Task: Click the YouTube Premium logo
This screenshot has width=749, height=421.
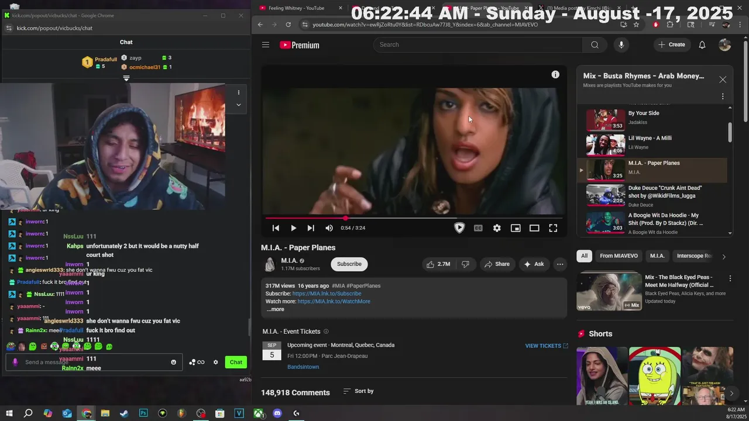Action: point(299,45)
